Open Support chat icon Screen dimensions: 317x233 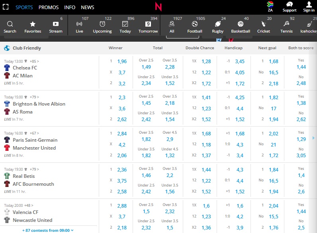(290, 4)
